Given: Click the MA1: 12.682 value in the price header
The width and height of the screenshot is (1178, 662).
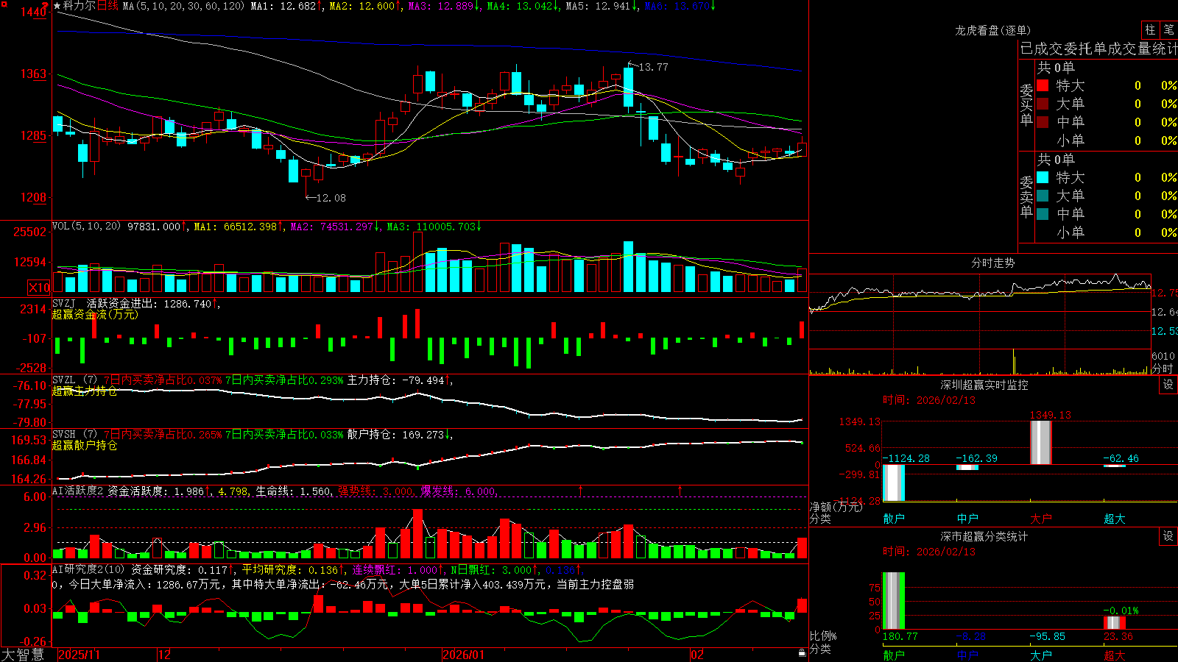Looking at the screenshot, I should (287, 6).
